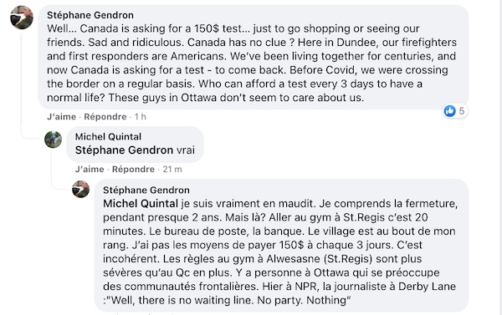502x315 pixels.
Task: Click the French reply text starting "je suis vraiment"
Action: pyautogui.click(x=280, y=251)
